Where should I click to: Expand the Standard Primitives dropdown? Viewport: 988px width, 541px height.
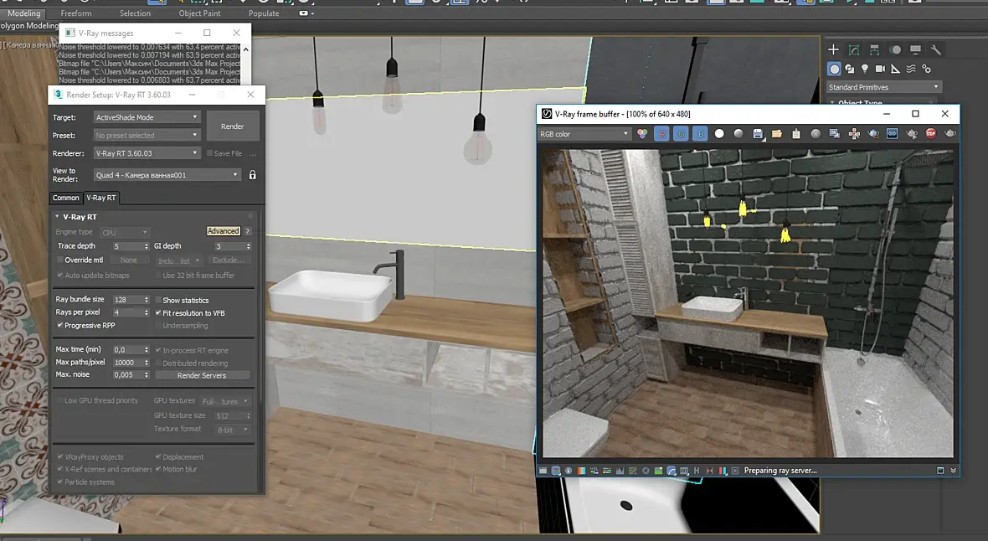point(883,87)
